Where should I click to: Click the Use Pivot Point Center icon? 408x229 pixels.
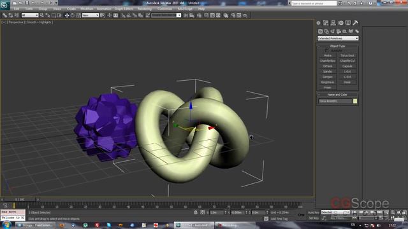tap(102, 15)
